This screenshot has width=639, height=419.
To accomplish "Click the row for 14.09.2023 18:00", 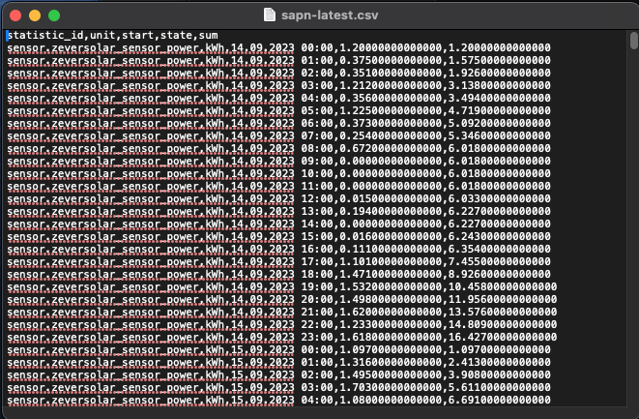I will point(278,274).
